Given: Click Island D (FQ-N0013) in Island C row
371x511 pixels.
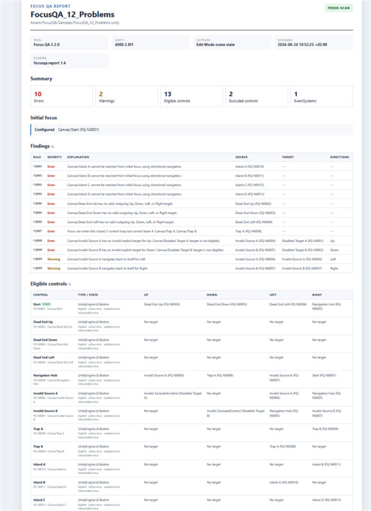Looking at the screenshot, I should (x=326, y=500).
